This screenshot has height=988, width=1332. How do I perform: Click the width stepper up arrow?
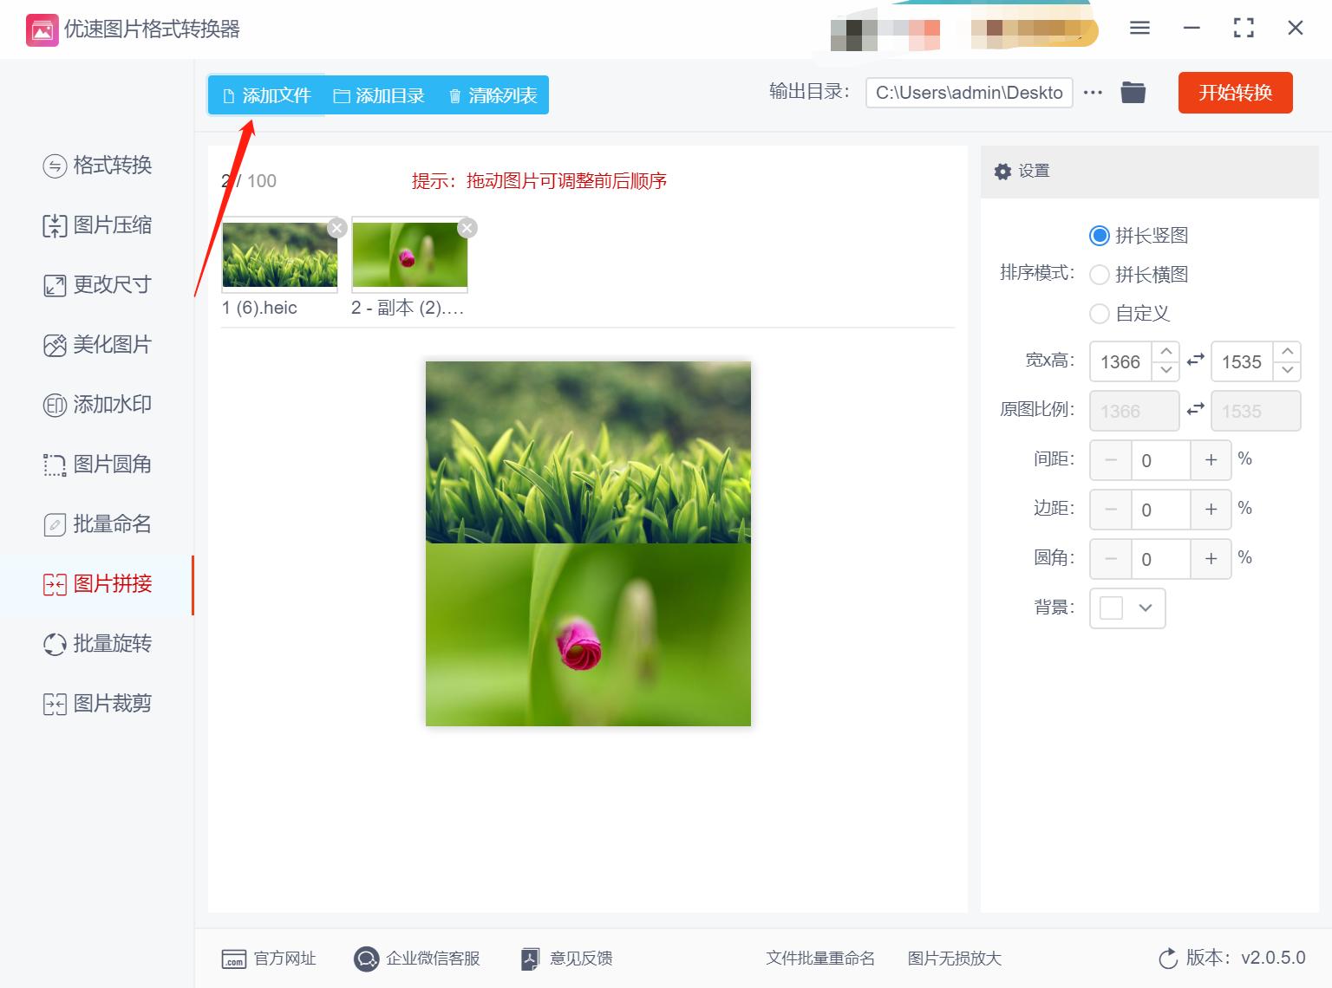click(1166, 354)
